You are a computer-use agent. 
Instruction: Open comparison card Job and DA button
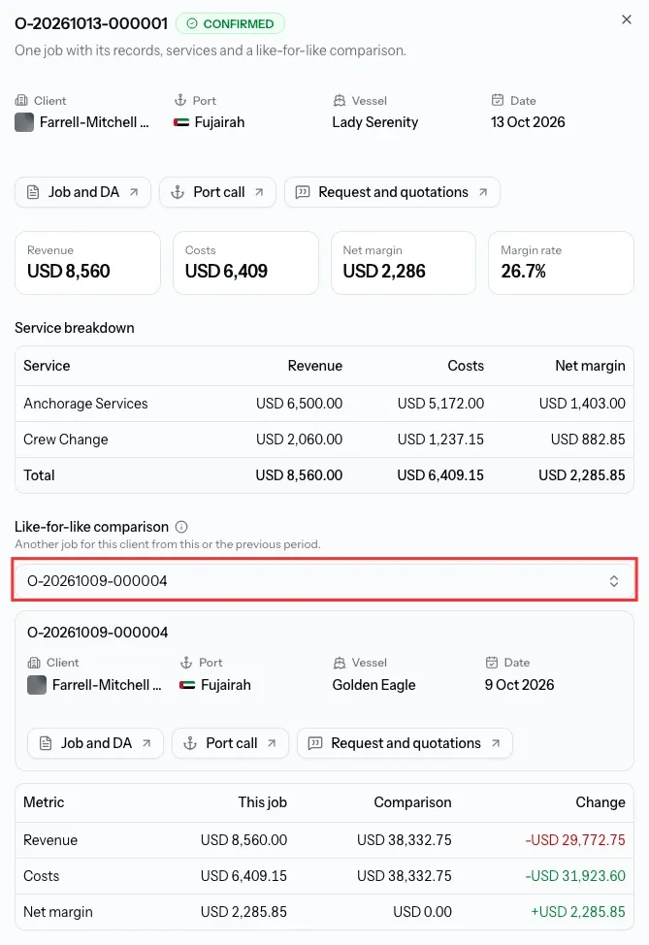tap(95, 743)
